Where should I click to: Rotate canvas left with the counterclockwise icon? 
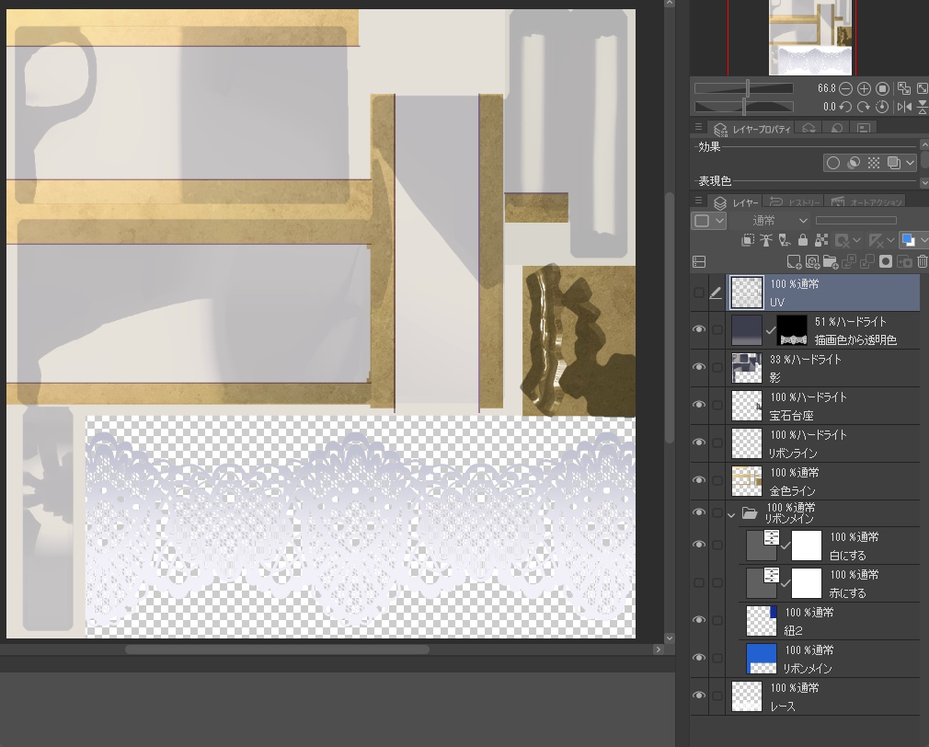click(x=846, y=107)
